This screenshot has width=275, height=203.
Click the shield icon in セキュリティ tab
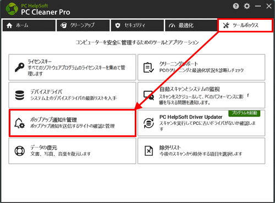pos(118,25)
